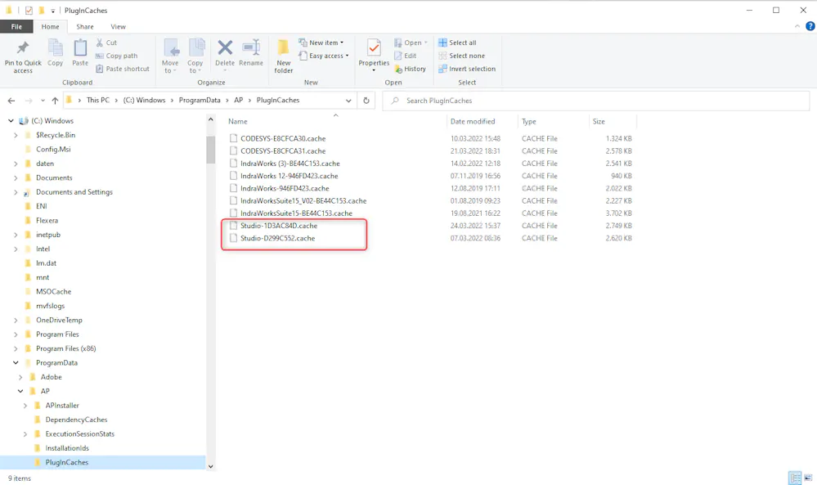Click the Search PlugInCaches field
This screenshot has width=817, height=485.
click(x=596, y=101)
